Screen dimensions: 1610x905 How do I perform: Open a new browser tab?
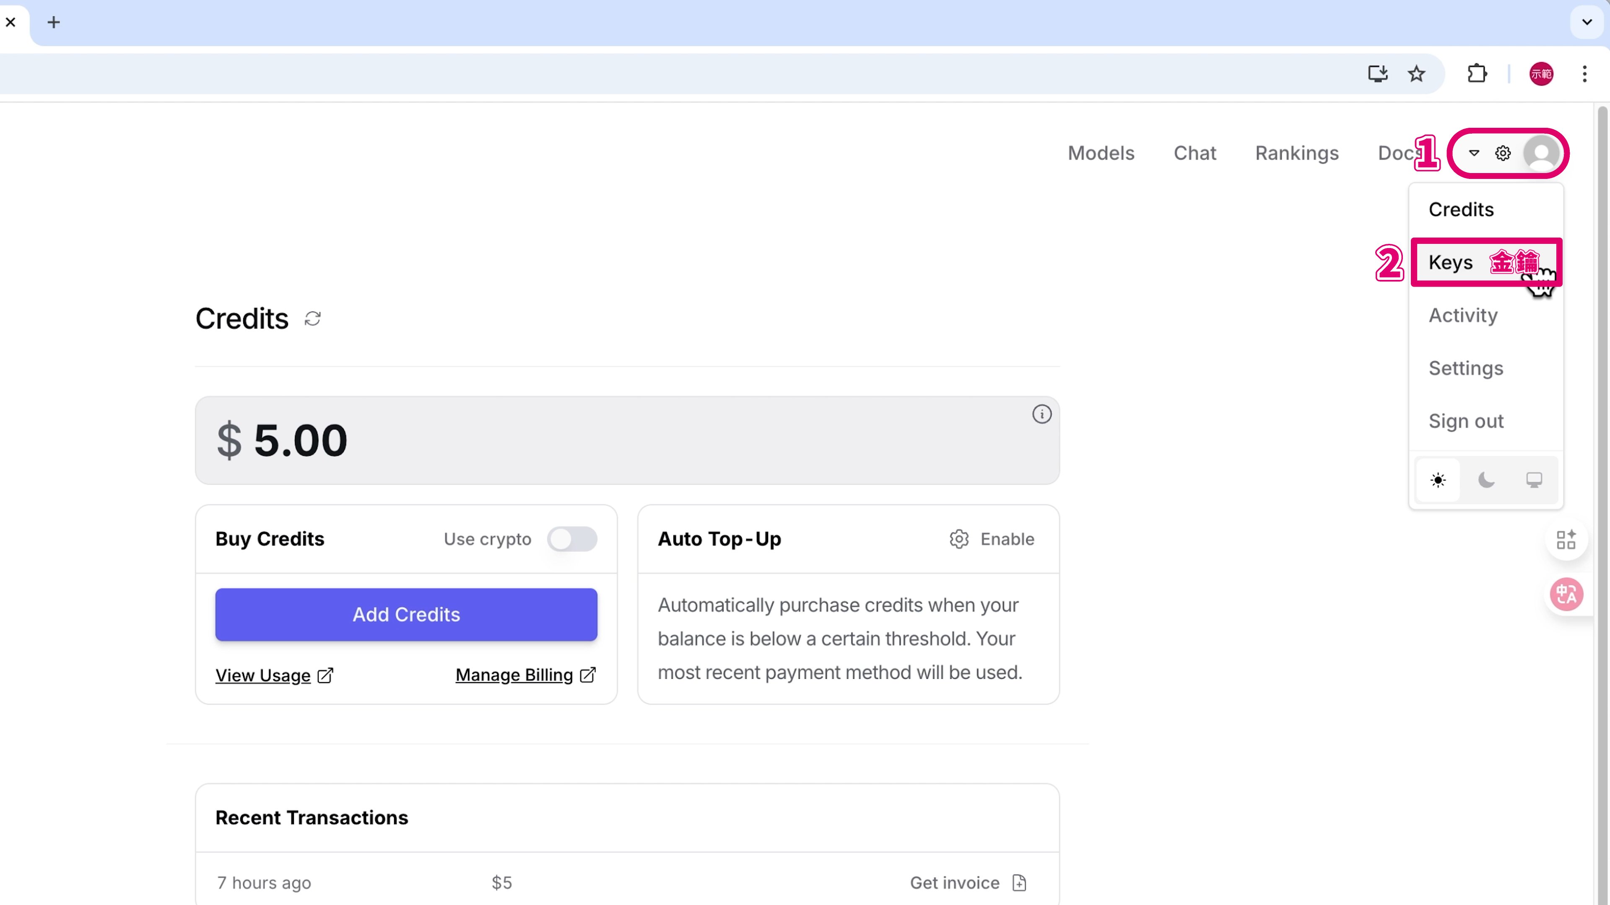[x=54, y=23]
